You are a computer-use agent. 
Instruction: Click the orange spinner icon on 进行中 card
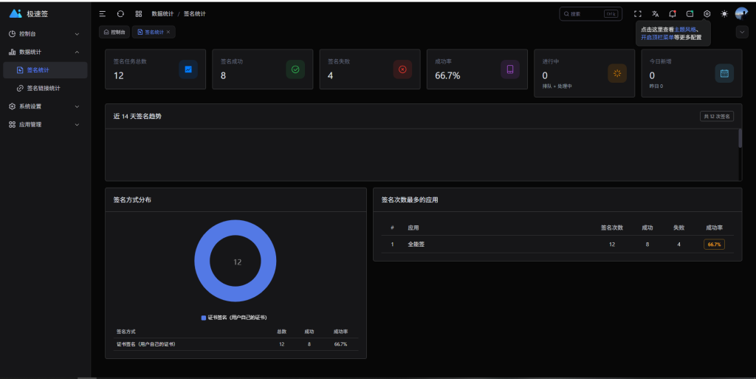click(617, 73)
